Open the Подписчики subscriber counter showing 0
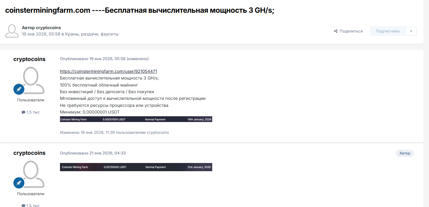The image size is (429, 207). tap(393, 31)
